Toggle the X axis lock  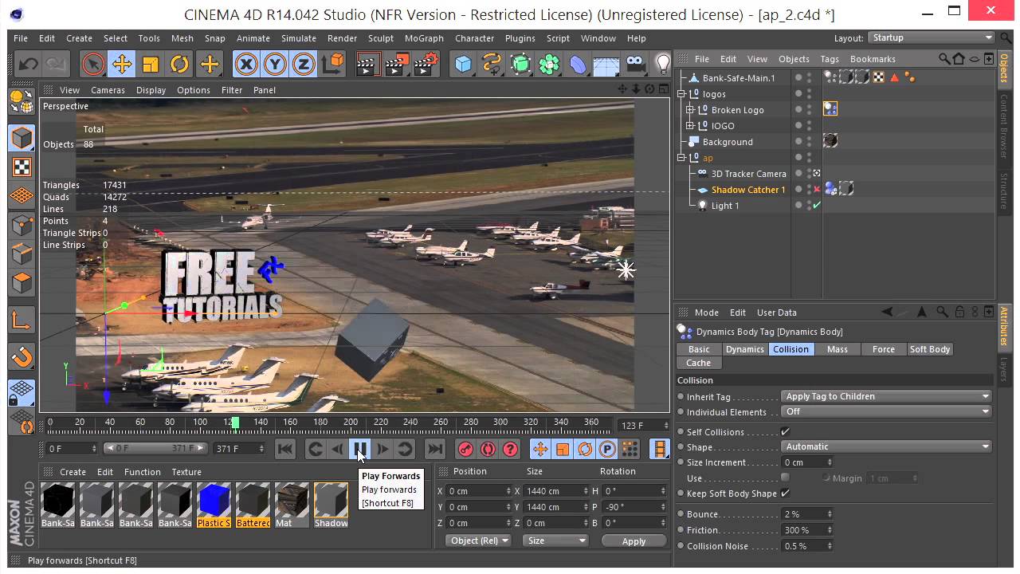[x=246, y=64]
